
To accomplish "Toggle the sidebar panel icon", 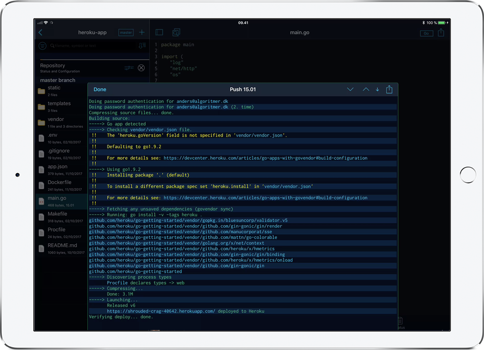I will 159,33.
